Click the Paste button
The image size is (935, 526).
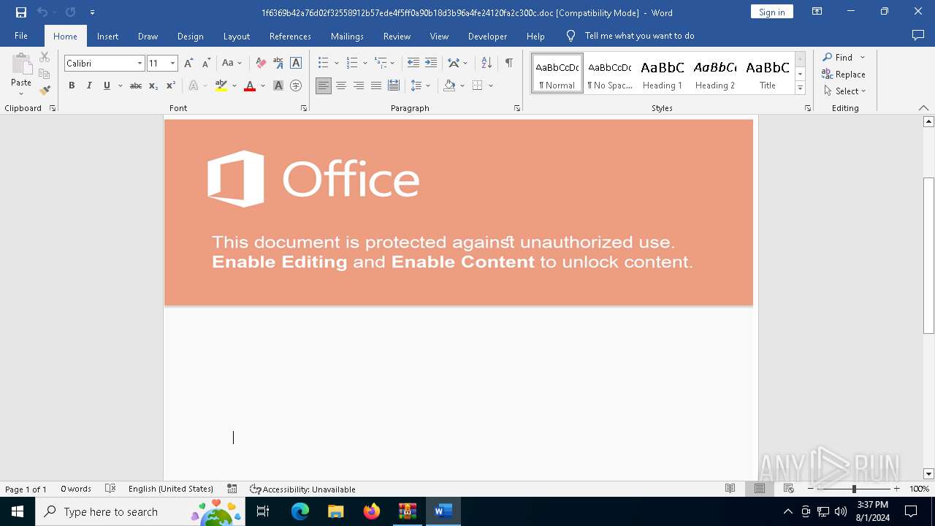[x=21, y=74]
